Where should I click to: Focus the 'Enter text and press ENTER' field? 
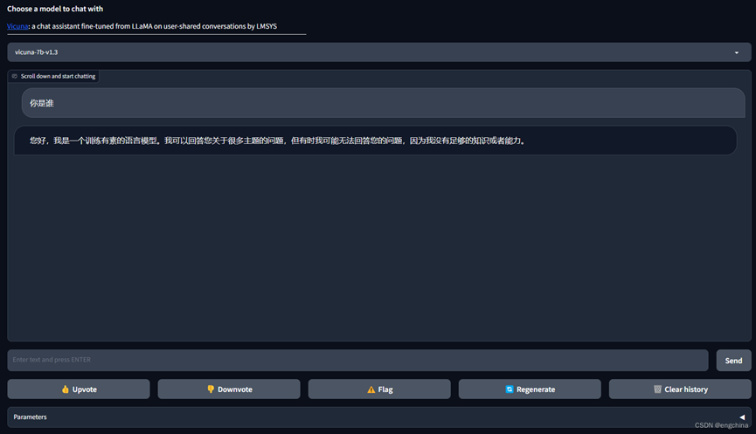point(357,360)
